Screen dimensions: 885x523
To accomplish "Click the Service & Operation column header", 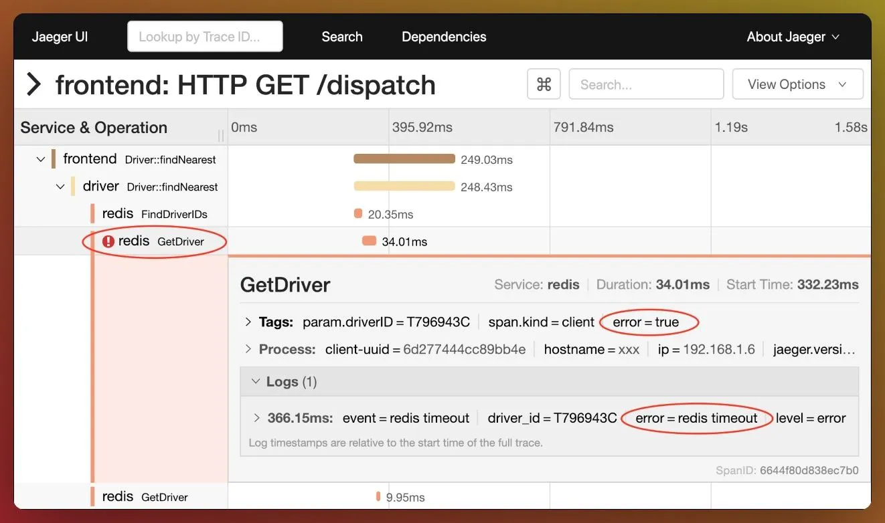I will click(x=94, y=128).
